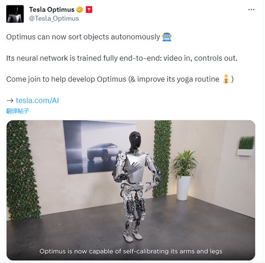Open the Tesla Optimus profile avatar
The width and height of the screenshot is (265, 263).
(x=15, y=14)
